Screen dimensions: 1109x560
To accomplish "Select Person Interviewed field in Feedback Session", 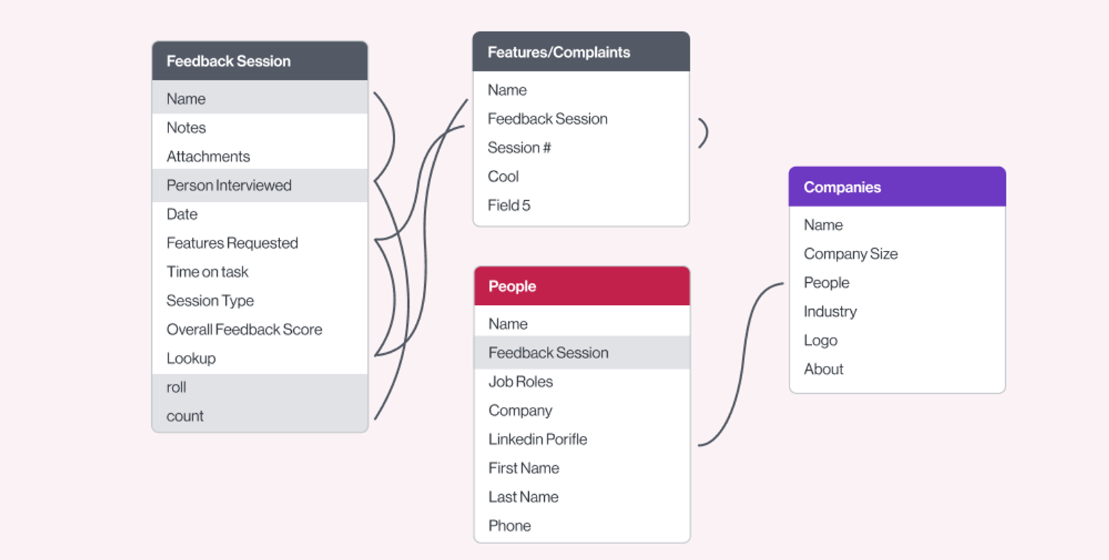I will pos(260,185).
